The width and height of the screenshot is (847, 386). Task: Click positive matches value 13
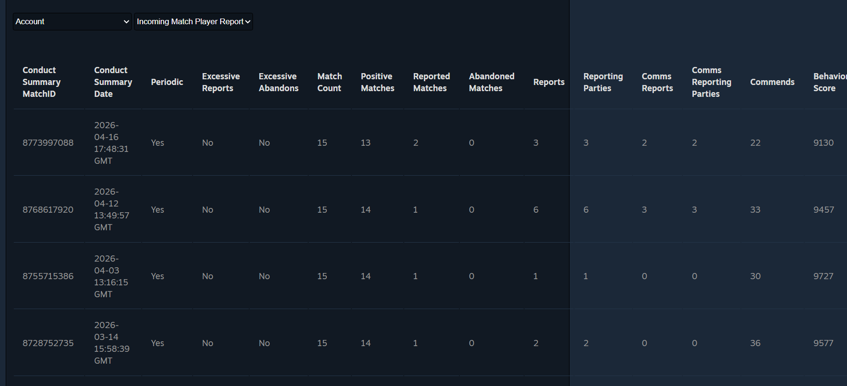(x=366, y=143)
